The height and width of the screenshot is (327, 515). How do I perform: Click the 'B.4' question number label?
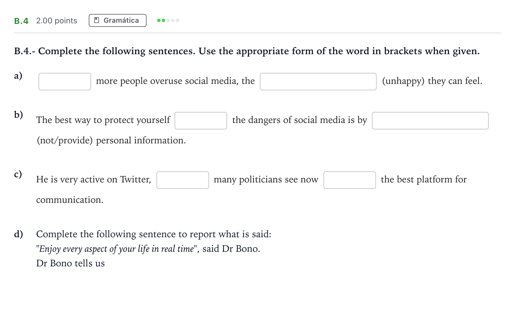pos(21,21)
